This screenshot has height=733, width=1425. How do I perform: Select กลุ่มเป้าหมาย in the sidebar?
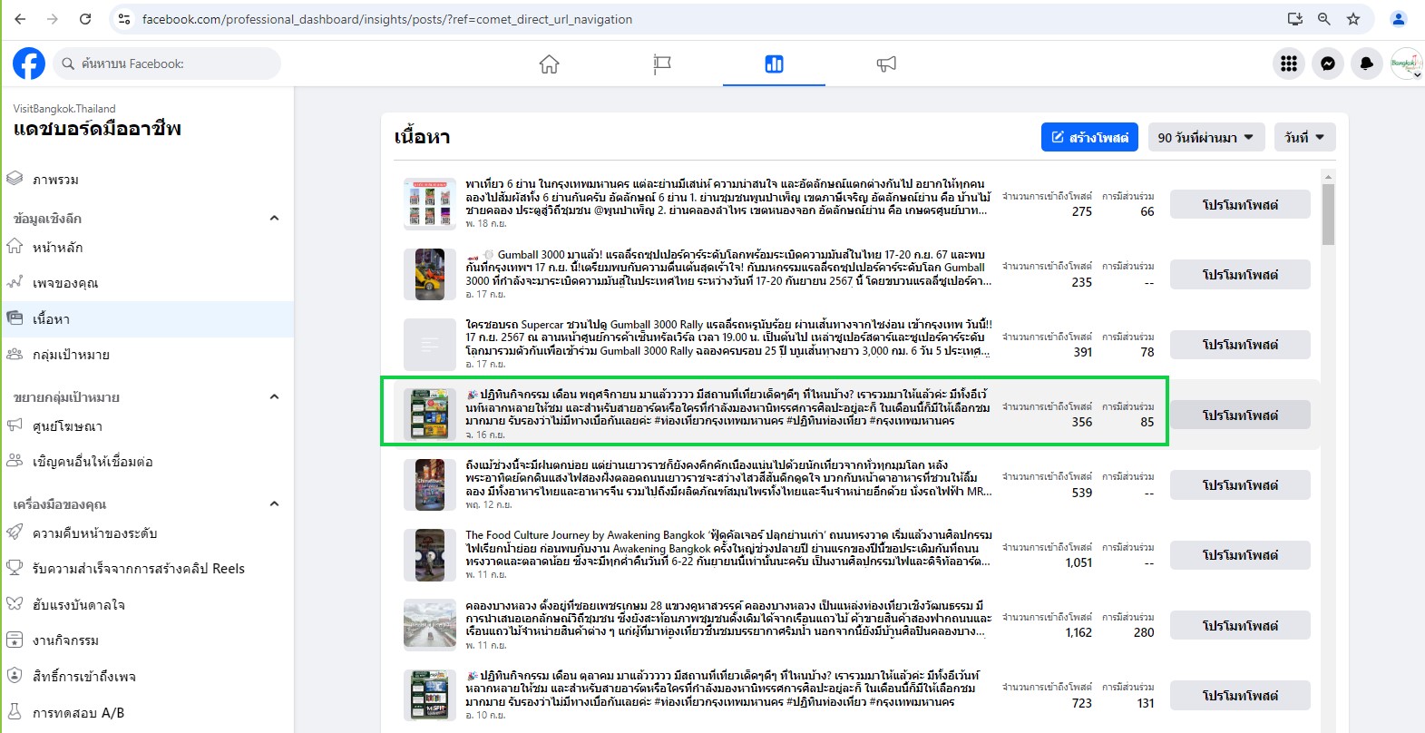click(x=71, y=355)
